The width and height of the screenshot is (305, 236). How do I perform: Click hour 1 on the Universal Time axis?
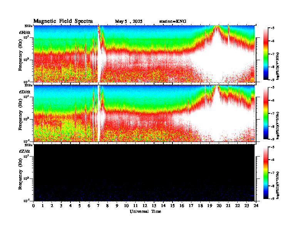[x=43, y=206]
